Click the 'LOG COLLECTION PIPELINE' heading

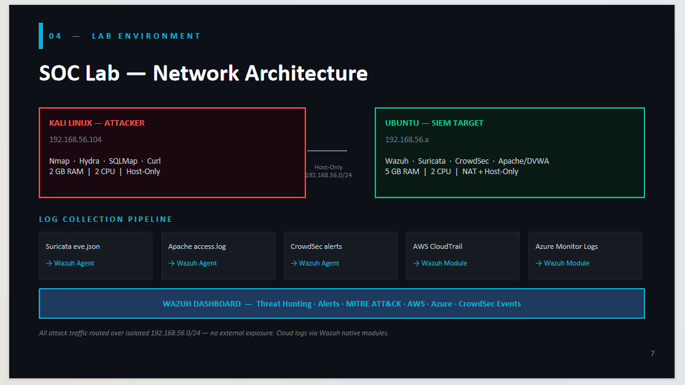106,219
